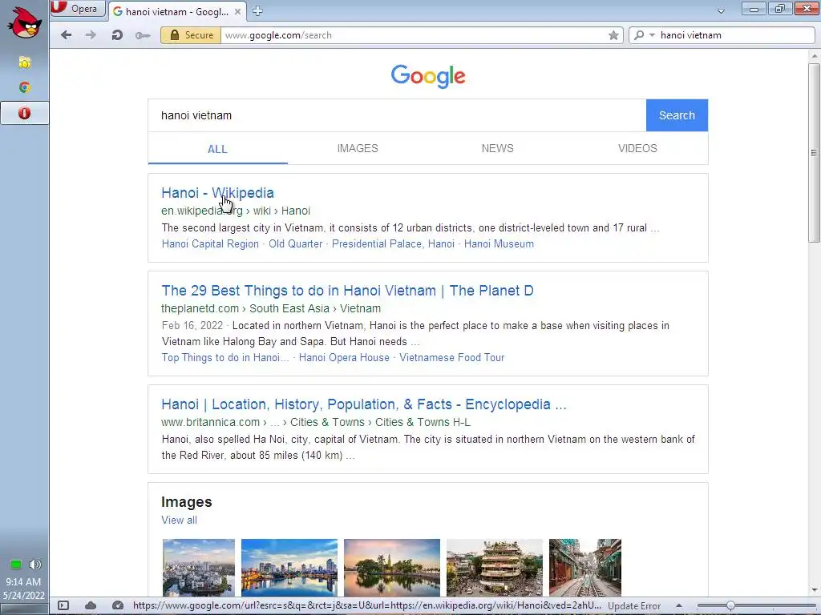Open Top Things to do in Hanoi sublink

(225, 358)
